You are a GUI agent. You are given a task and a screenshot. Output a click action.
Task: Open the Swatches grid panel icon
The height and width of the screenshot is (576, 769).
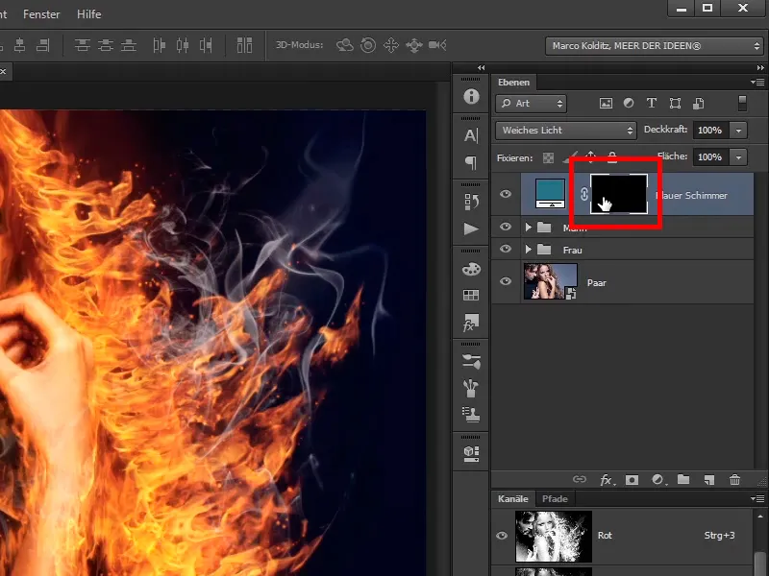[471, 295]
